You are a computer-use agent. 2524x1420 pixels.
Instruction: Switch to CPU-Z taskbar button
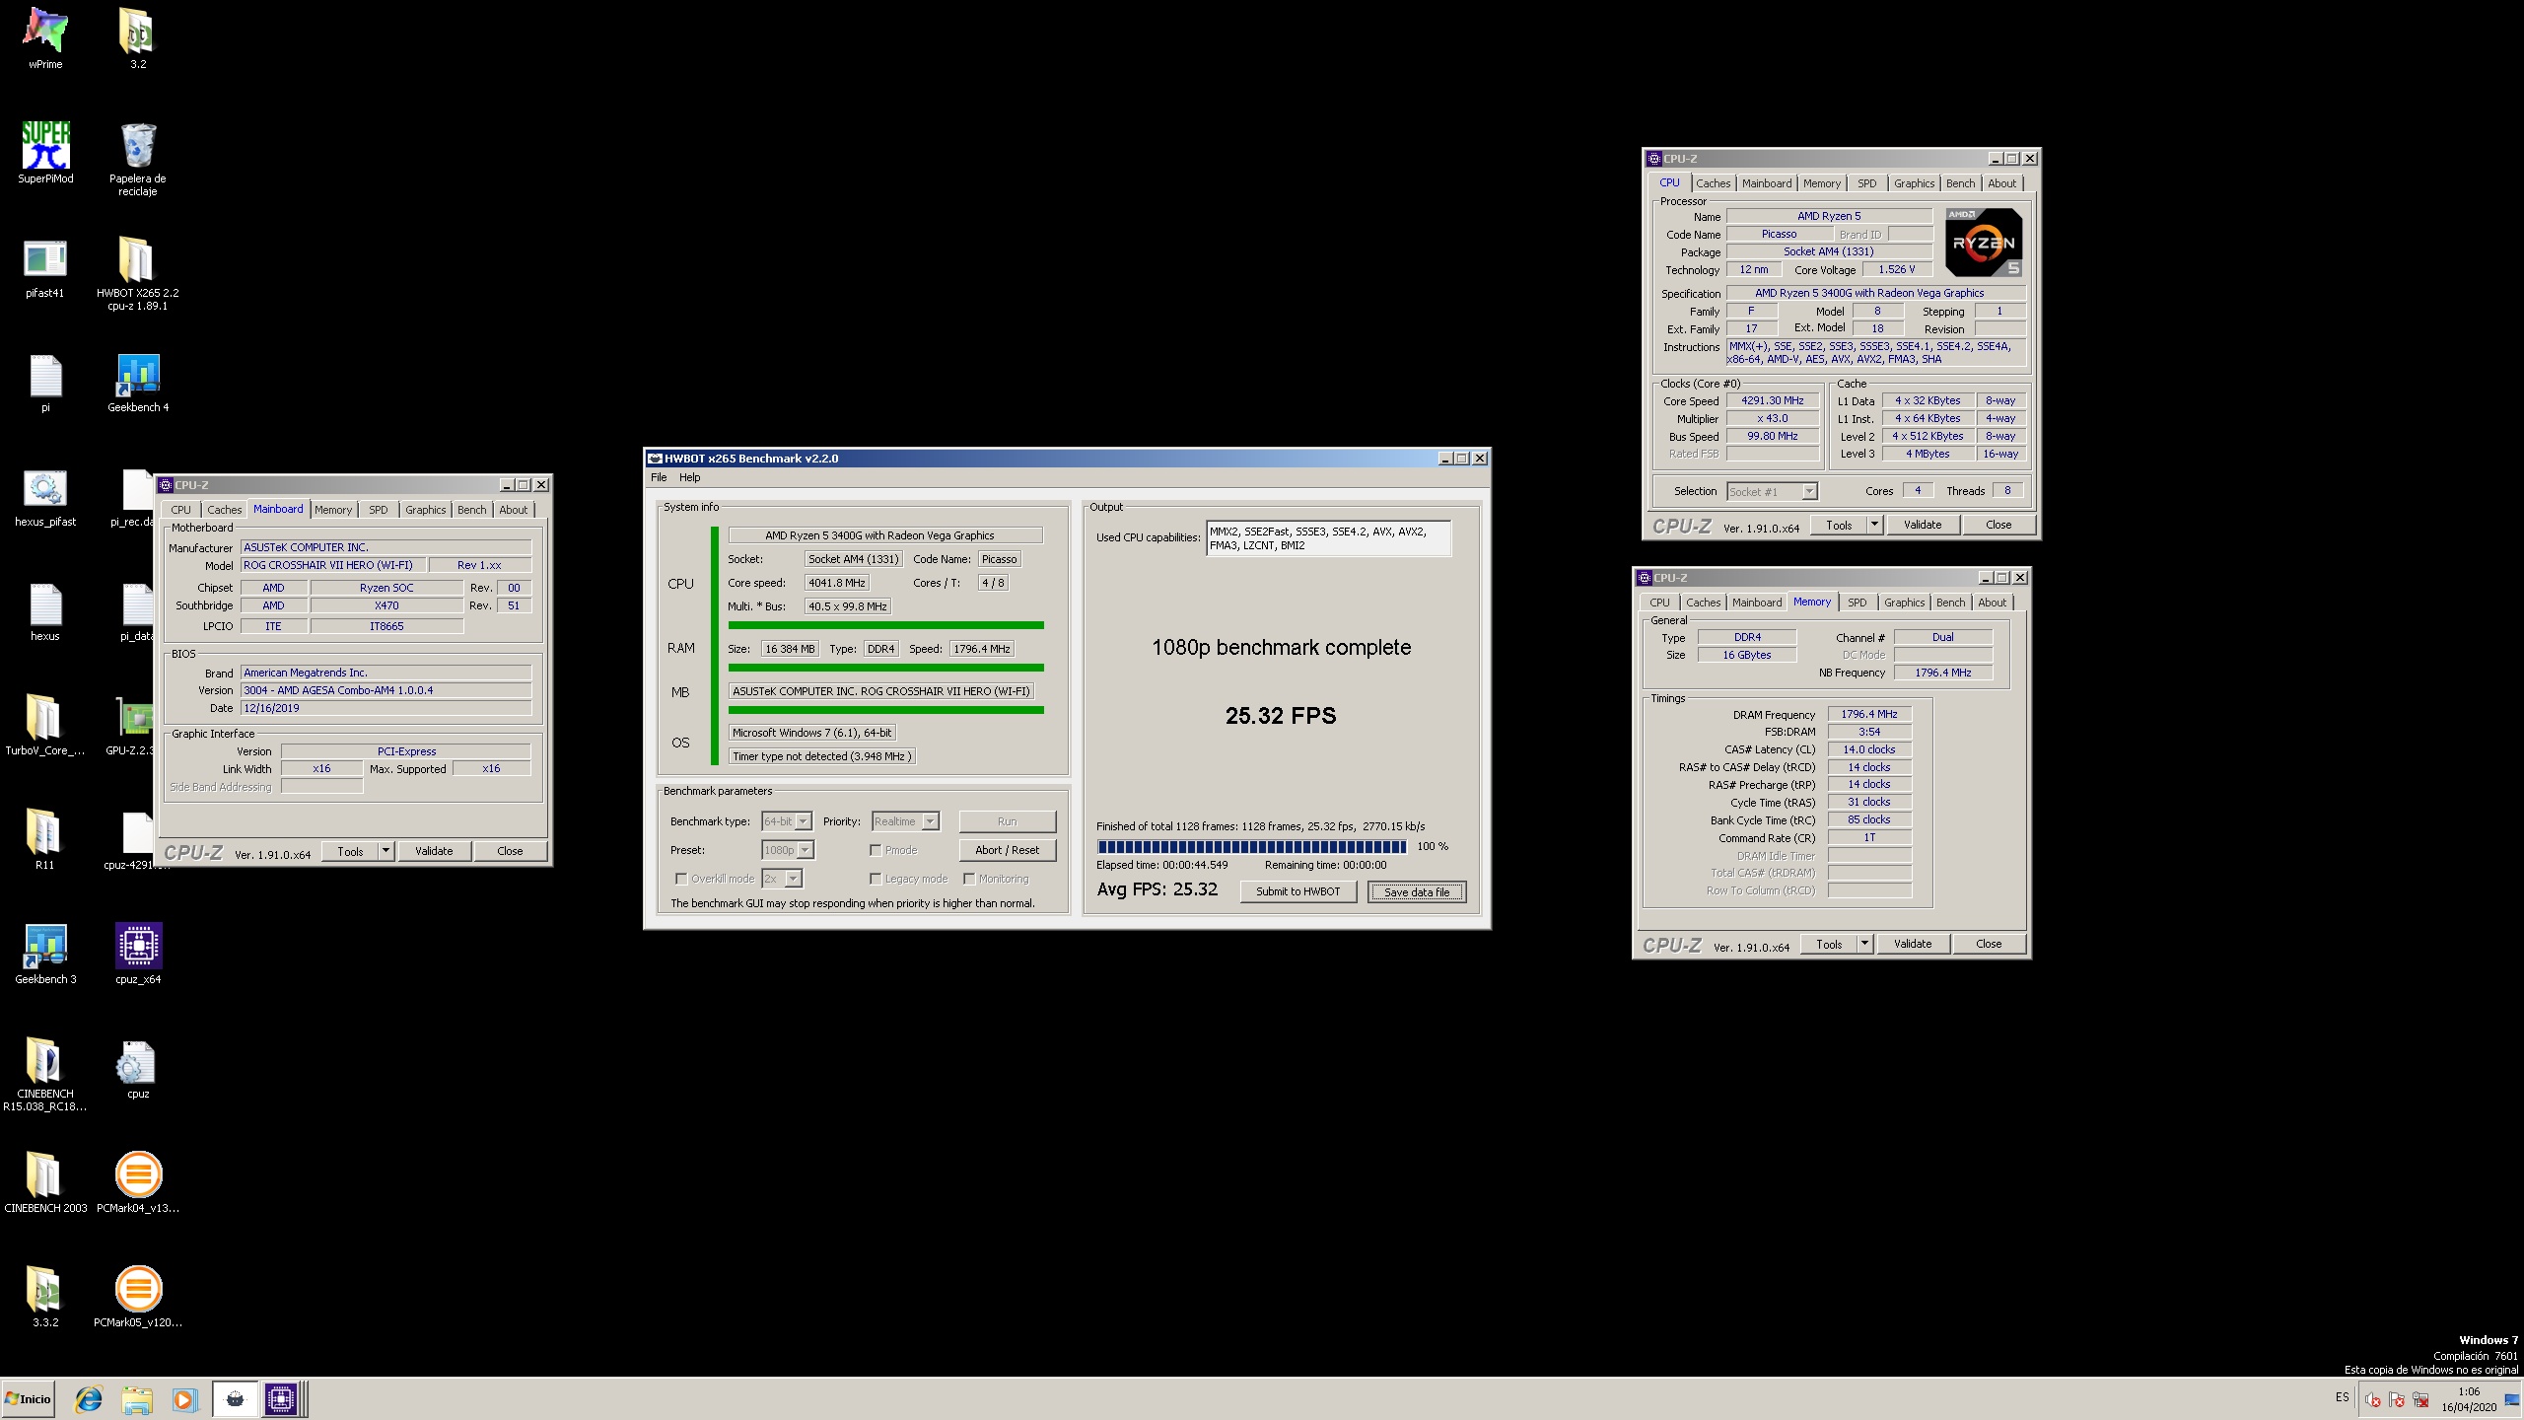pyautogui.click(x=281, y=1398)
